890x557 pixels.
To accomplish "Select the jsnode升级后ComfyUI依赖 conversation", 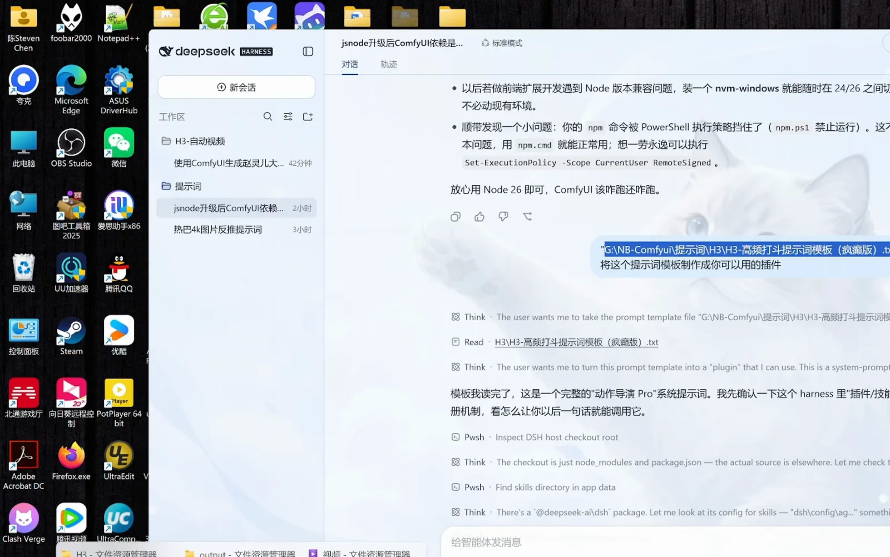I will [x=236, y=208].
